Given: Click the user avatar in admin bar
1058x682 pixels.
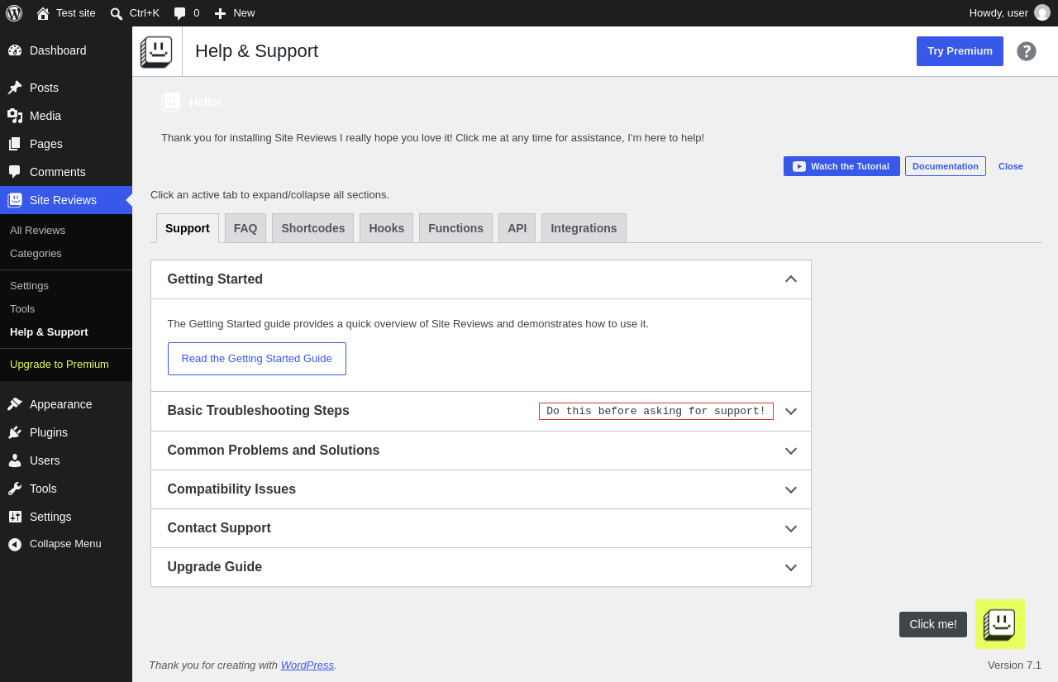Looking at the screenshot, I should [x=1042, y=12].
